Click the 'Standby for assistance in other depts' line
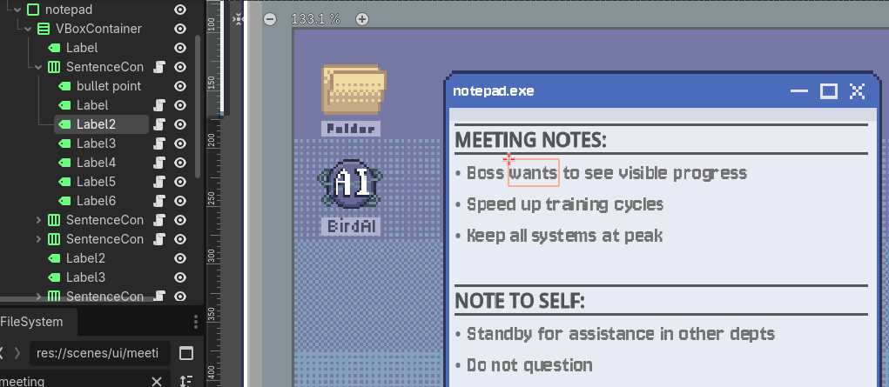The width and height of the screenshot is (889, 387). [620, 334]
